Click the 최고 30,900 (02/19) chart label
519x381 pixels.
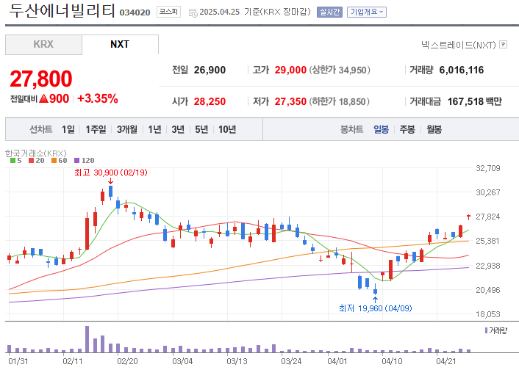coord(111,173)
